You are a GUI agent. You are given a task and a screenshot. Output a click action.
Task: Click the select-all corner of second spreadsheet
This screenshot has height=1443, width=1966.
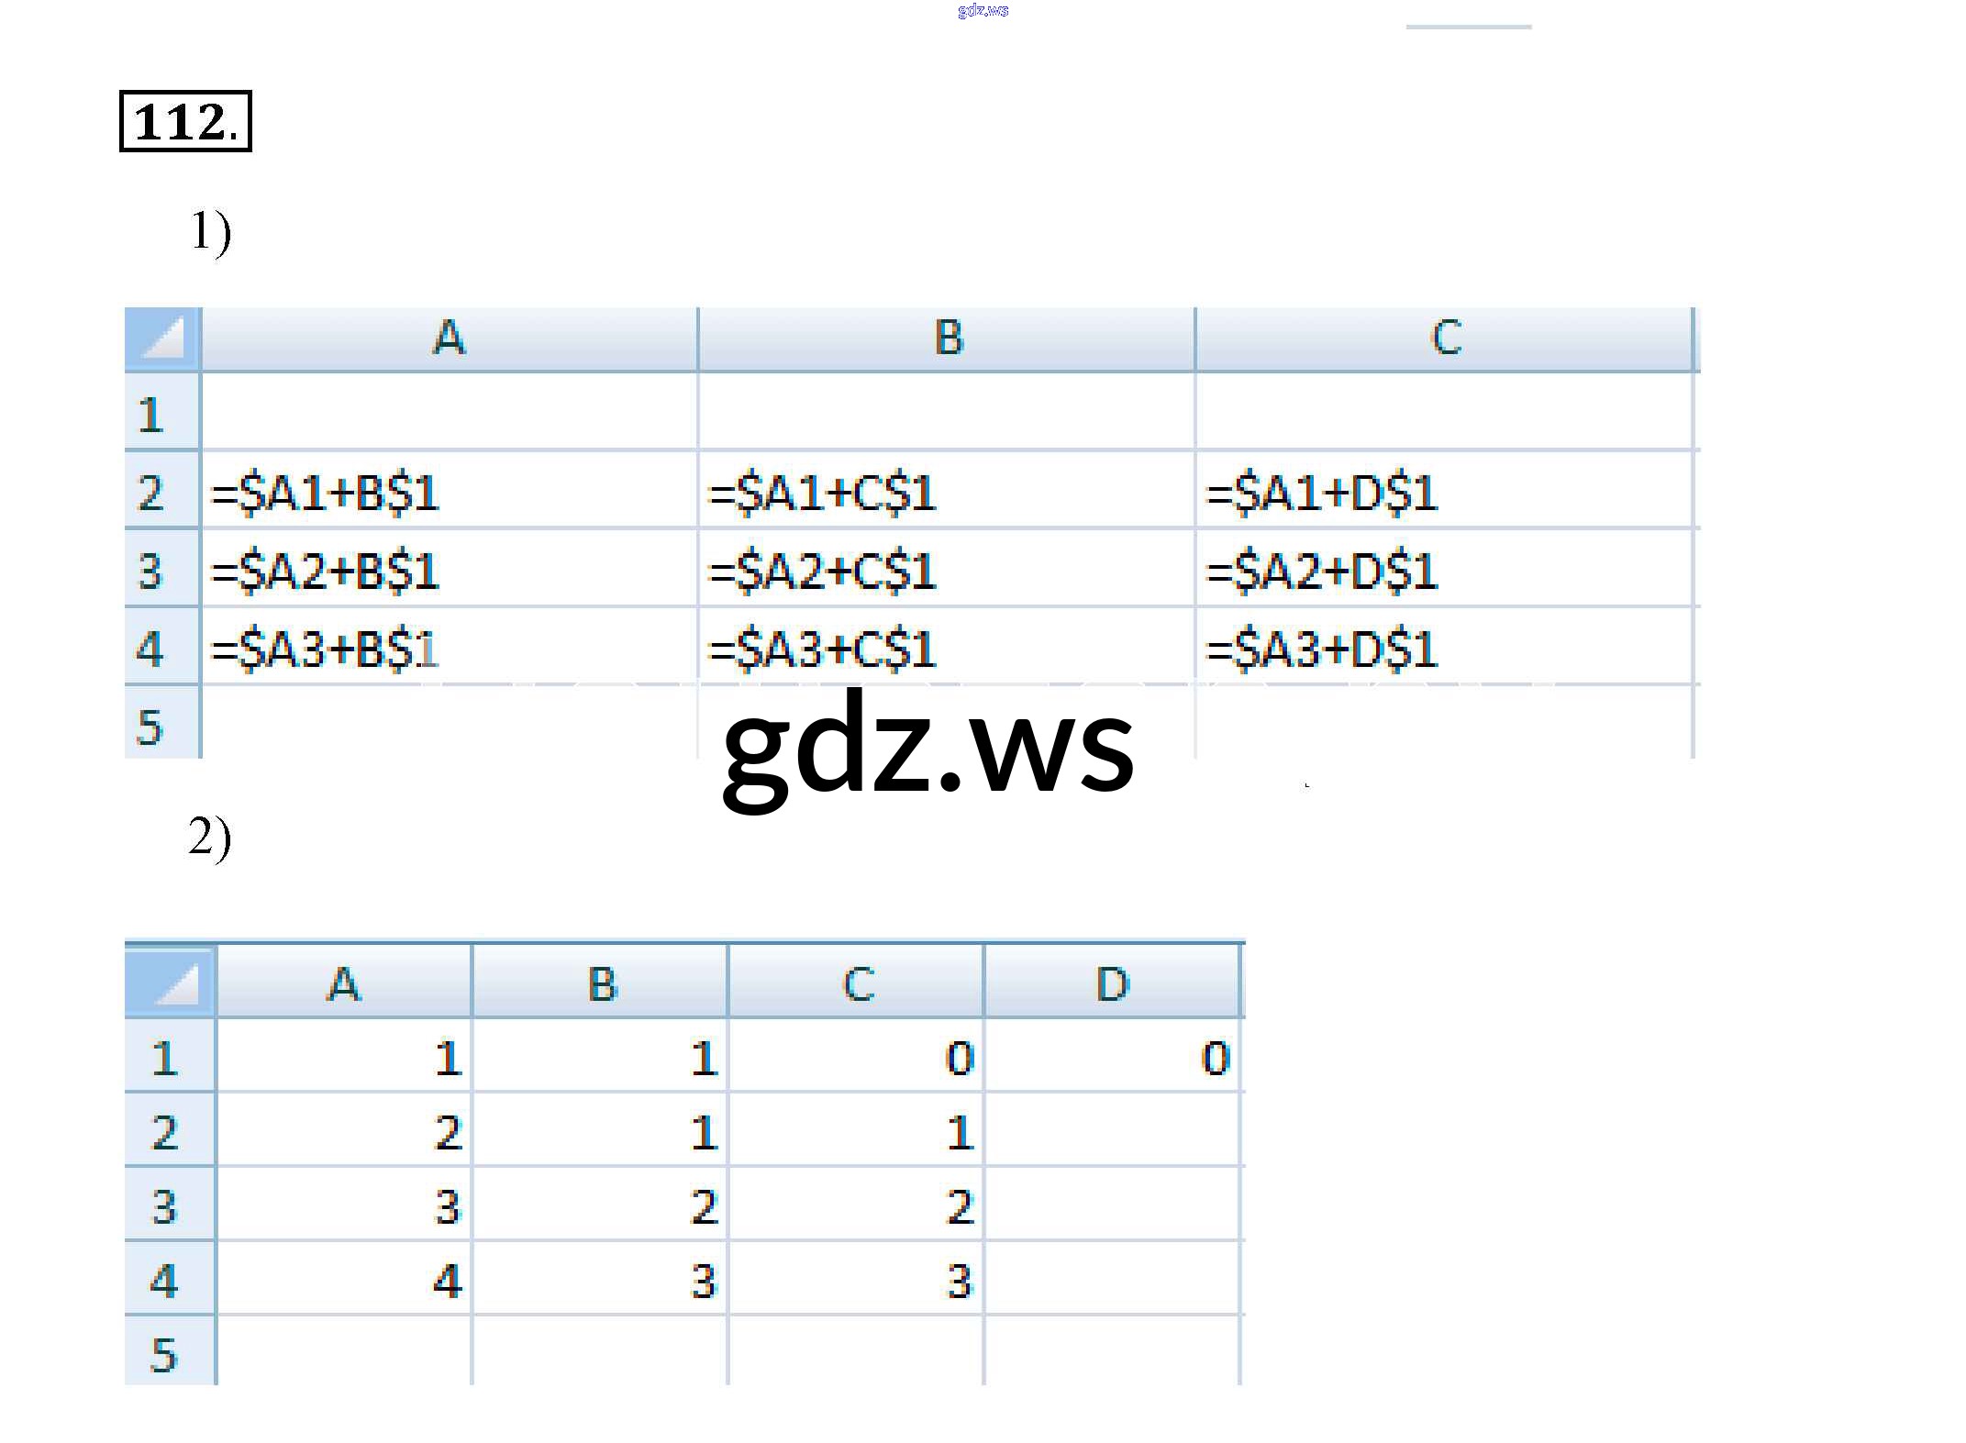pyautogui.click(x=171, y=982)
